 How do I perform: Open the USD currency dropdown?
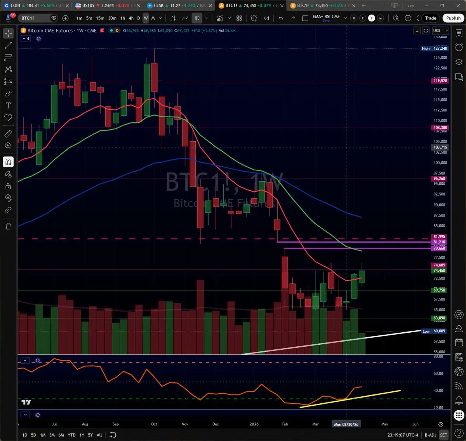(x=440, y=31)
